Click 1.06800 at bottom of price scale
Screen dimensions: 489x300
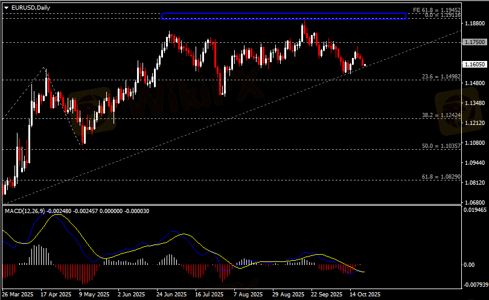(474, 202)
